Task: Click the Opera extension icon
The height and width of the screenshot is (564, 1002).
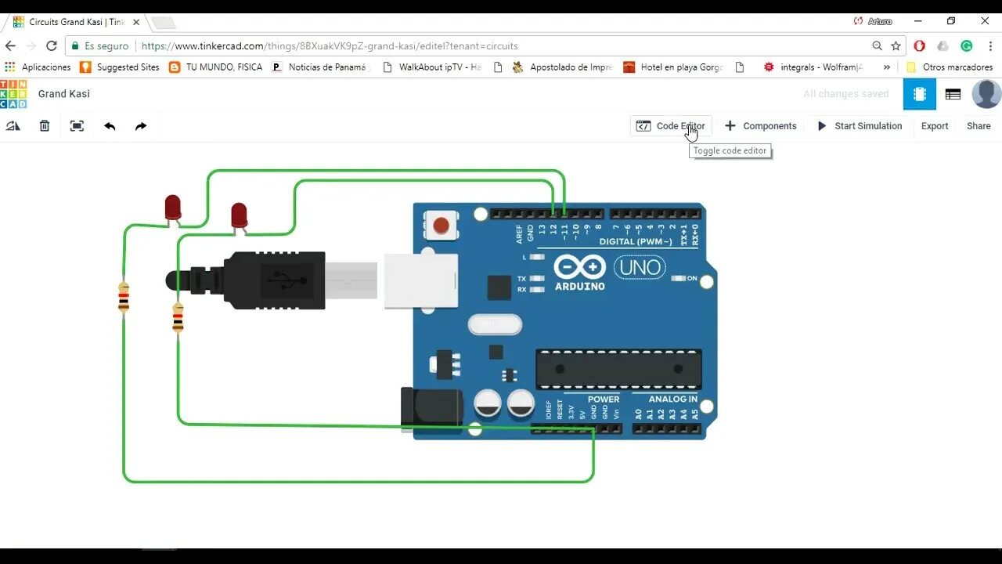Action: pyautogui.click(x=920, y=45)
